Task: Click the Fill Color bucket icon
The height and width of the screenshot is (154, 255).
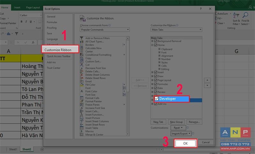Action: coord(82,85)
